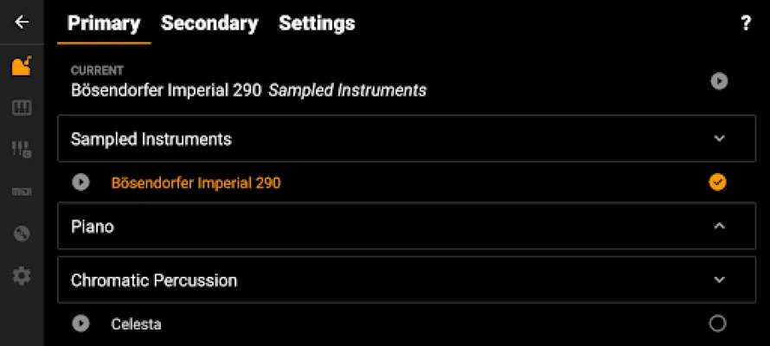Open the gear settings sidebar icon

tap(22, 276)
